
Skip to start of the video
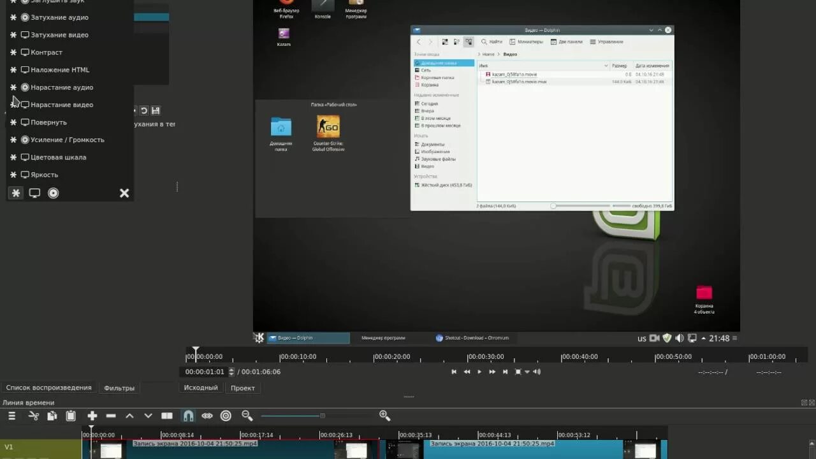pyautogui.click(x=454, y=372)
